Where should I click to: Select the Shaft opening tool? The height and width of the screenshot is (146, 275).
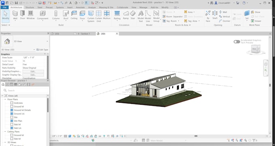pyautogui.click(x=215, y=15)
